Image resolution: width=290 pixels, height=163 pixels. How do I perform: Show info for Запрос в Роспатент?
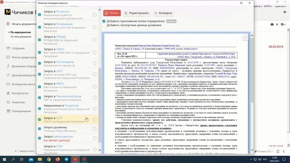coord(95,14)
